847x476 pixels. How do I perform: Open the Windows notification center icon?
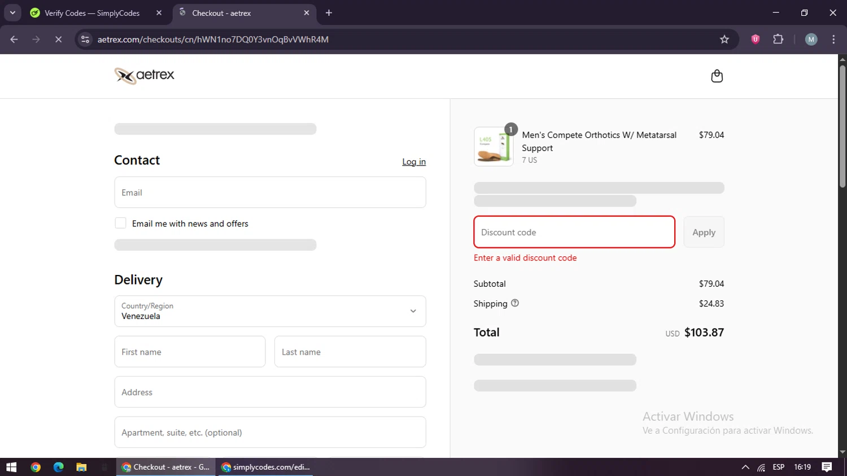point(827,467)
